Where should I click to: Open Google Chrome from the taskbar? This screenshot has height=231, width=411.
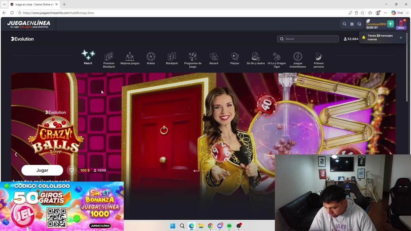tap(210, 226)
